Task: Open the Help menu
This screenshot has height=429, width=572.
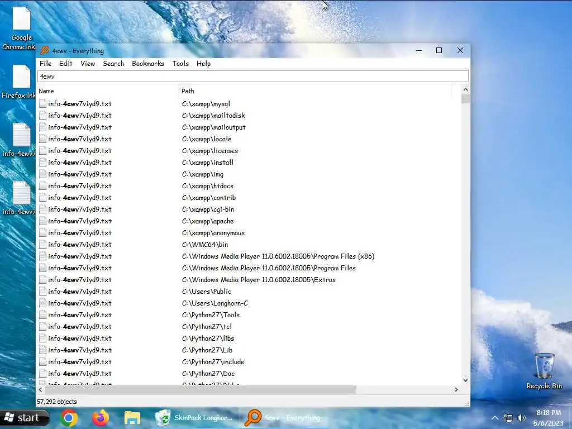Action: coord(203,64)
